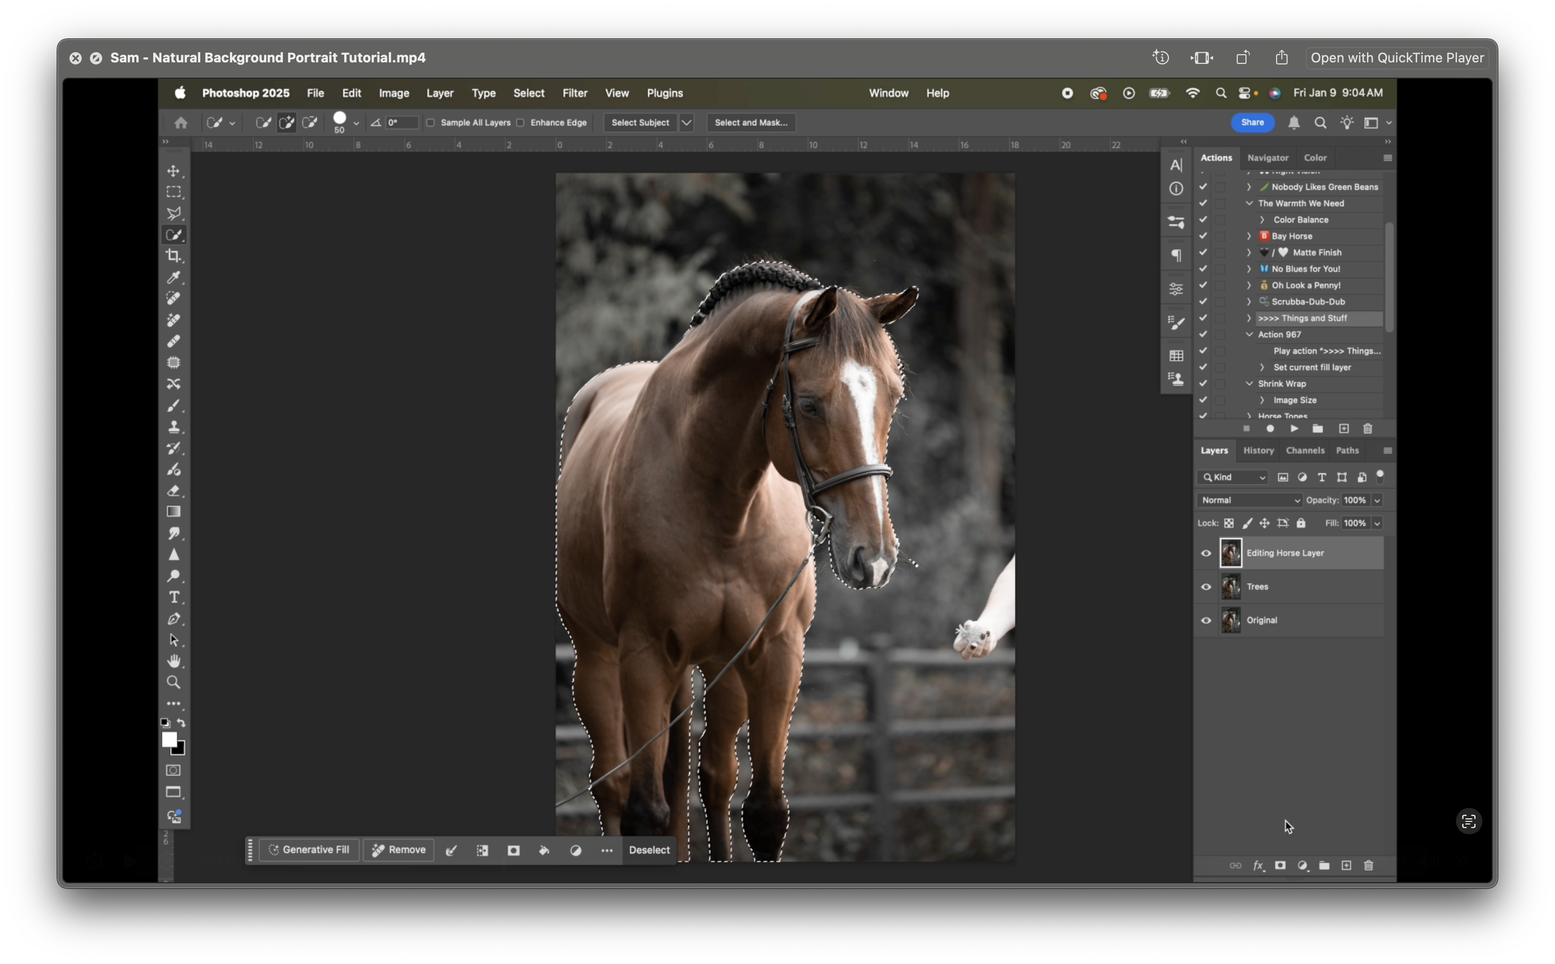
Task: Select the Move tool
Action: [x=174, y=171]
